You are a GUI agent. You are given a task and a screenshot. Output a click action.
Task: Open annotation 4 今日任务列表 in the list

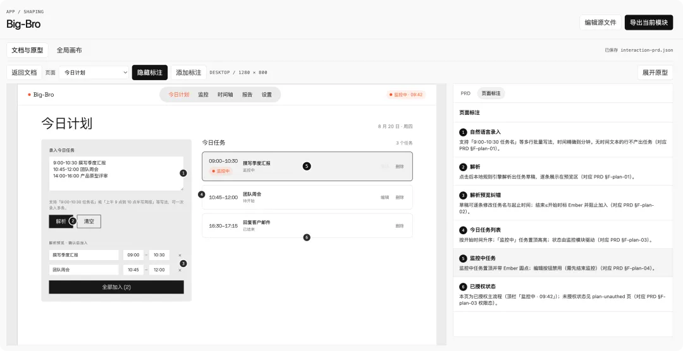pos(563,234)
